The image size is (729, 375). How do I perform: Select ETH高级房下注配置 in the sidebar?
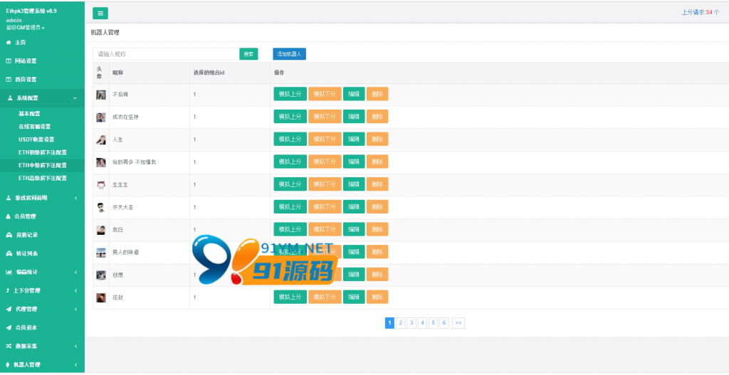(42, 179)
